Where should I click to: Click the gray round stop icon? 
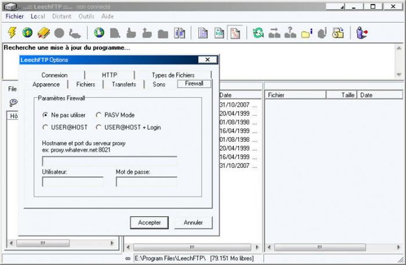(59, 33)
